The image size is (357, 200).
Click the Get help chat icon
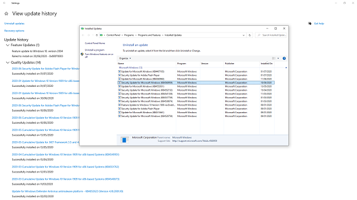(x=310, y=24)
